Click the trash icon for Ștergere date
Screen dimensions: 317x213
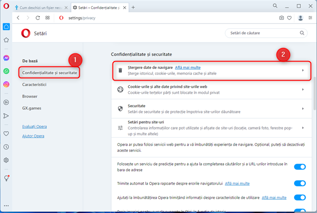[x=120, y=70]
